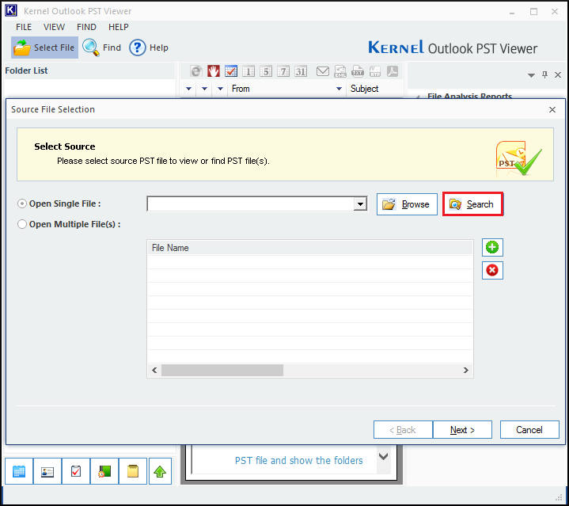This screenshot has width=569, height=506.
Task: Select the Open Multiple File(s) radio button
Action: coord(22,224)
